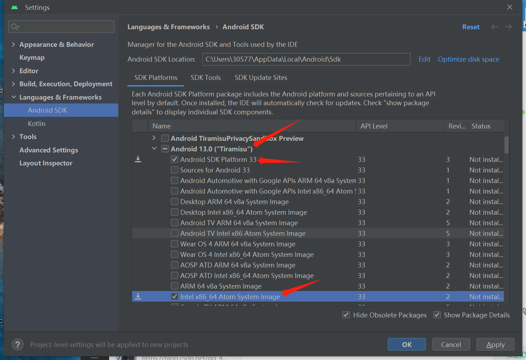Click Edit link for SDK location
Image resolution: width=526 pixels, height=360 pixels.
[424, 59]
